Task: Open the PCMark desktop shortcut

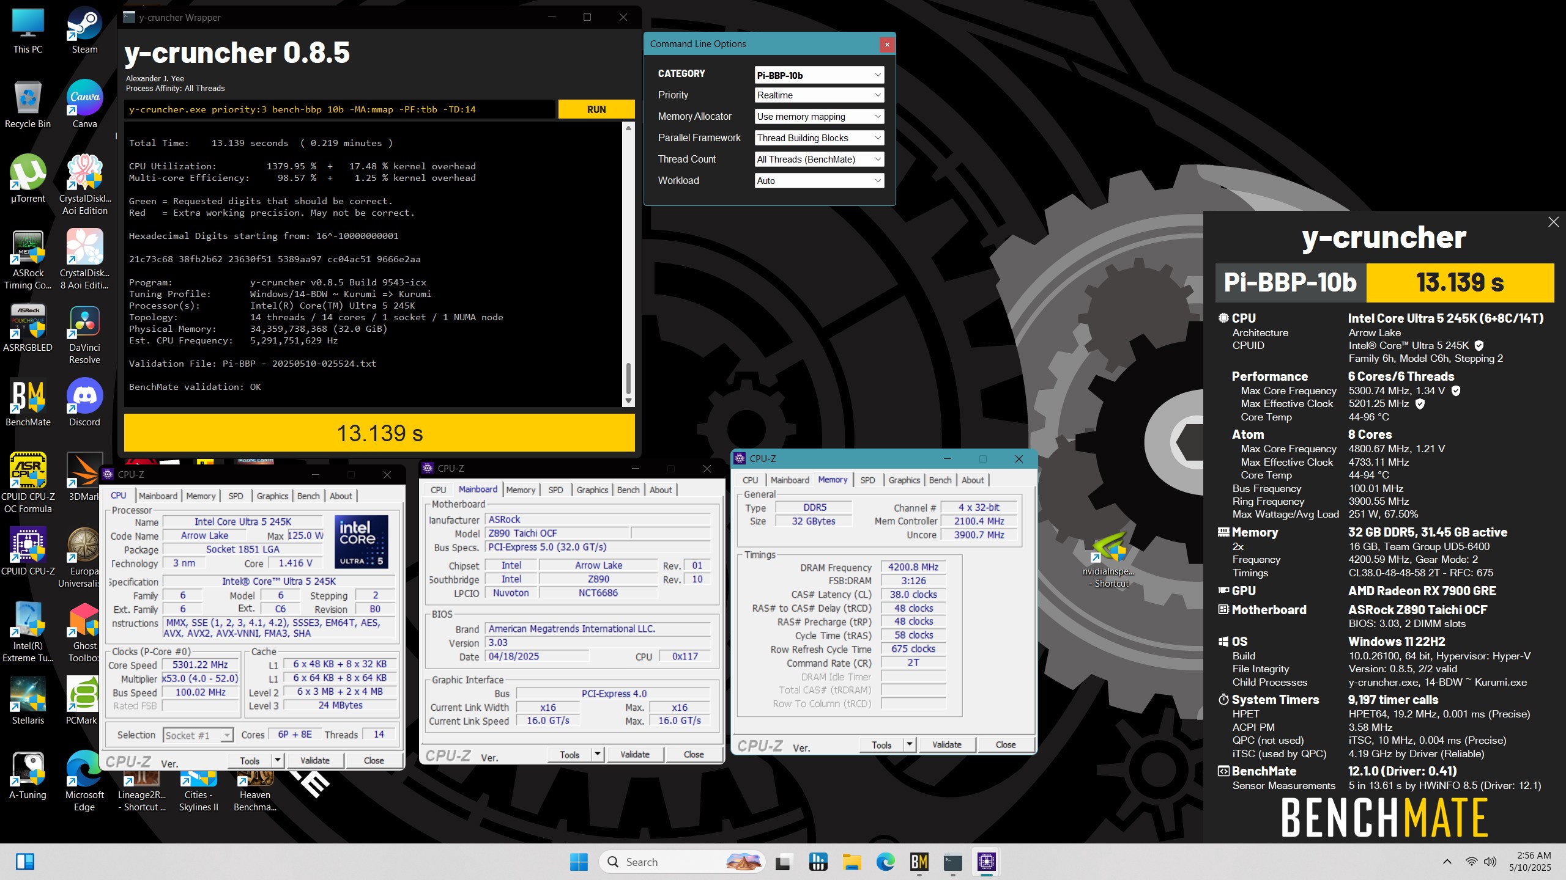Action: (82, 702)
